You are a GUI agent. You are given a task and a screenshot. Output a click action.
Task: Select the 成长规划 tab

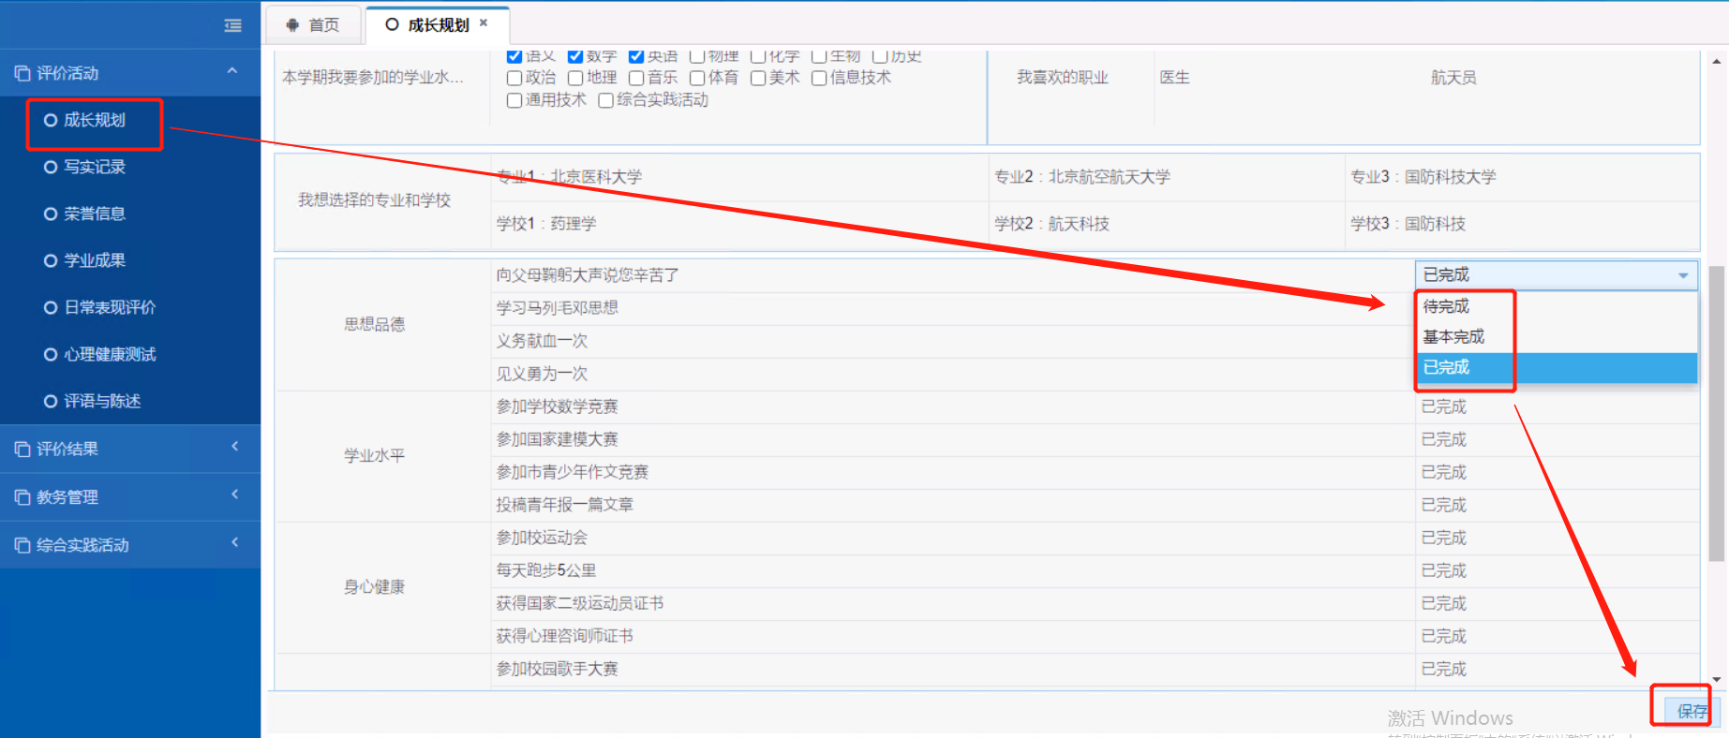(438, 25)
